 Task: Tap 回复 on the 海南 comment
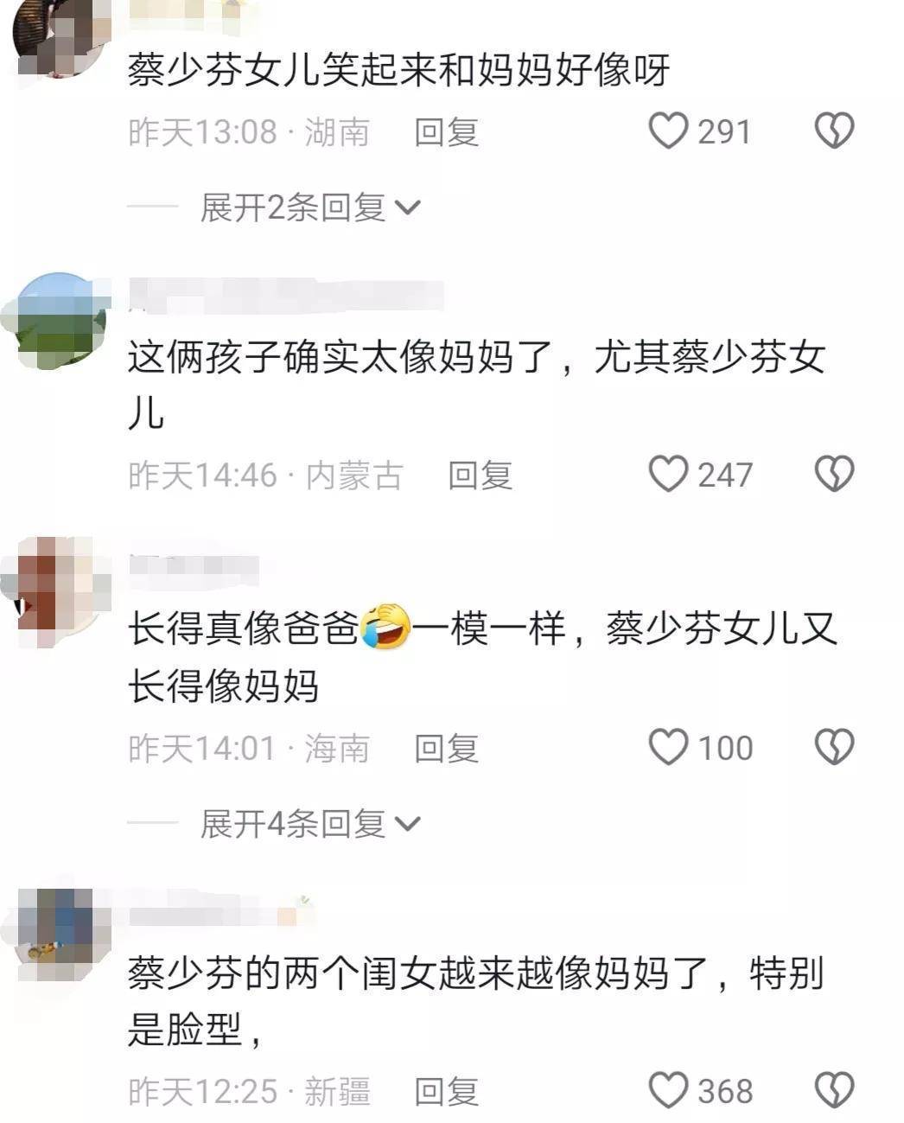tap(446, 749)
